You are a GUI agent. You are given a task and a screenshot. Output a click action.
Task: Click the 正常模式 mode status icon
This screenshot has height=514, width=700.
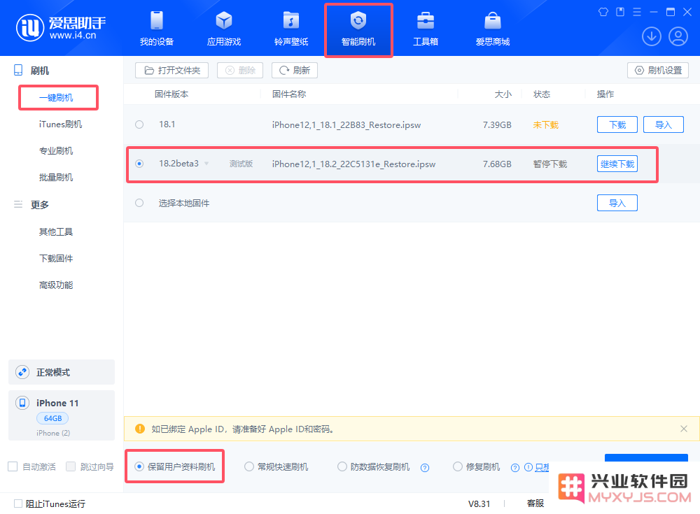tap(22, 372)
